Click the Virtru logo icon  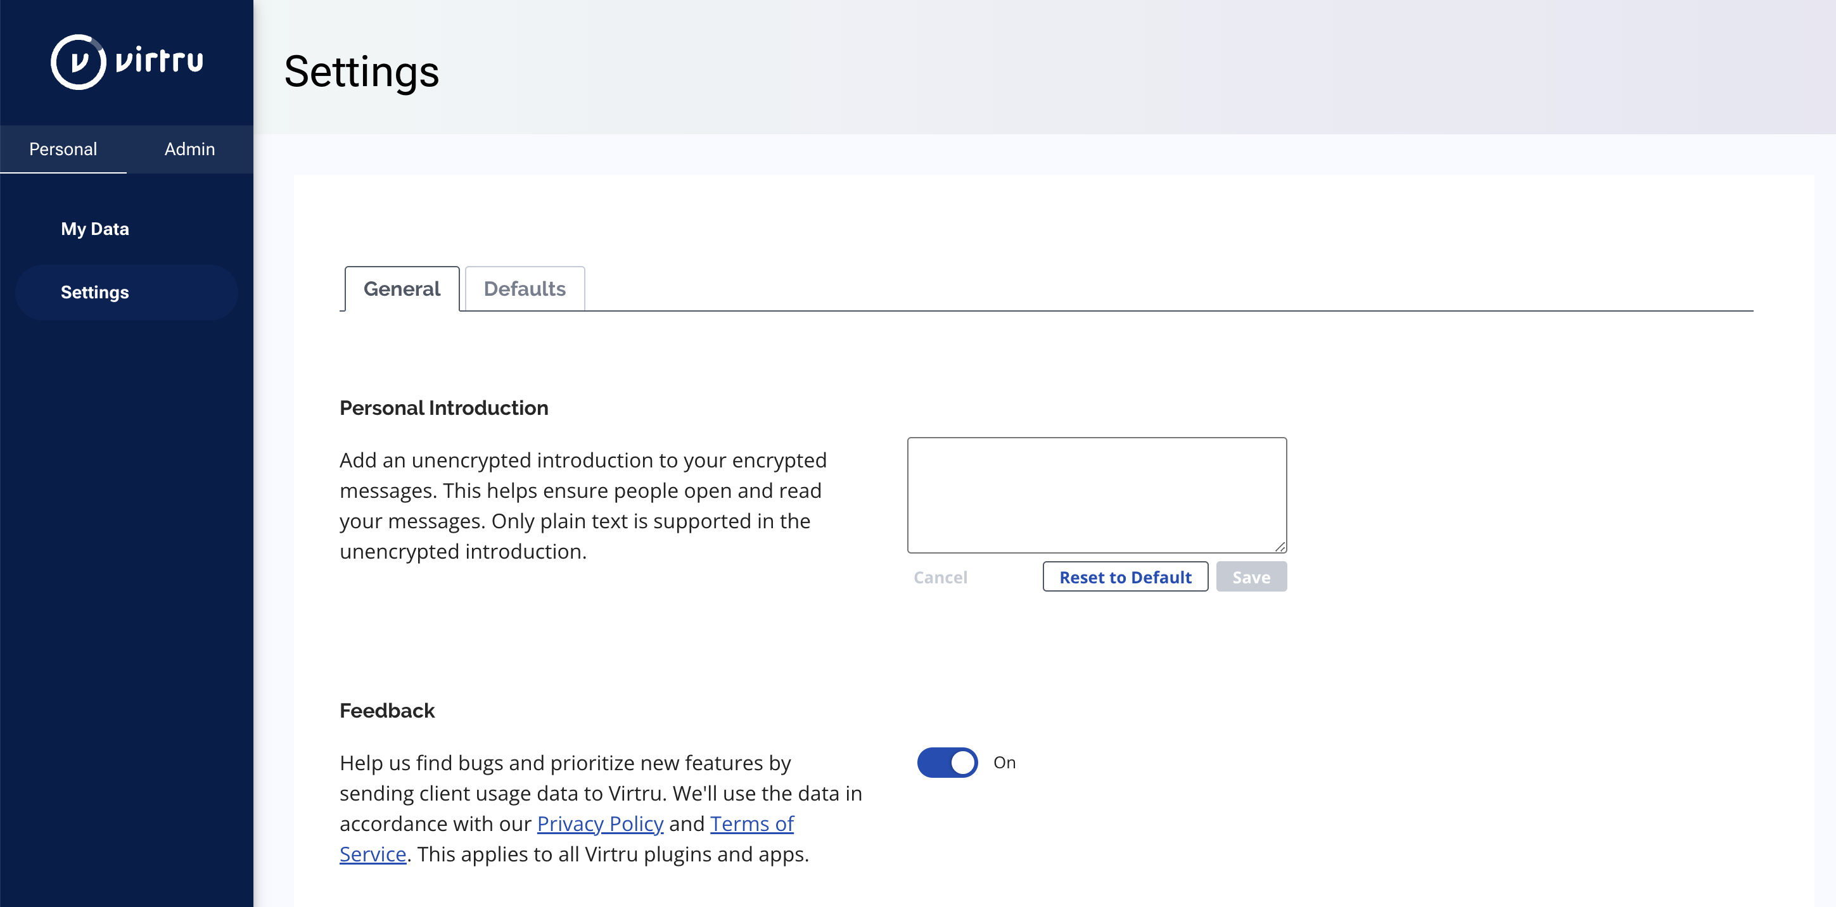tap(79, 62)
